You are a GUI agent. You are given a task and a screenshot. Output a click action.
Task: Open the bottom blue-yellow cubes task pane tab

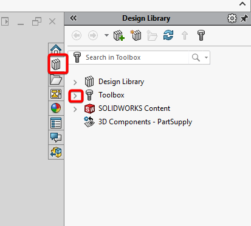[x=56, y=152]
